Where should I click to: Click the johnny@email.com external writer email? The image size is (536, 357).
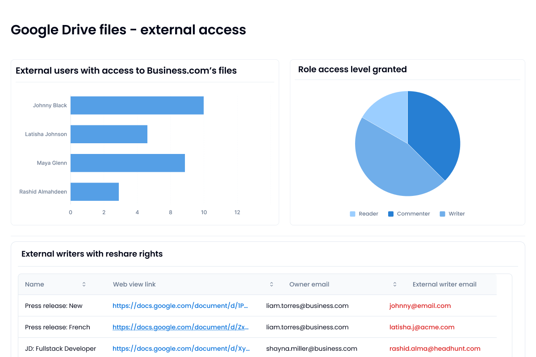click(420, 306)
